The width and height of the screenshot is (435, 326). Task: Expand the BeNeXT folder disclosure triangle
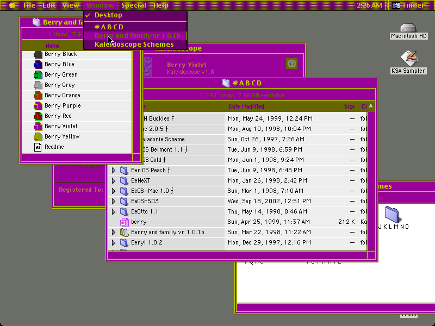click(x=114, y=181)
